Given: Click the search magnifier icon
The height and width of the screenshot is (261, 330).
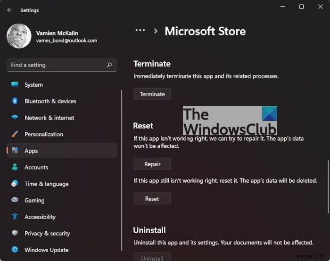Looking at the screenshot, I should click(x=109, y=65).
